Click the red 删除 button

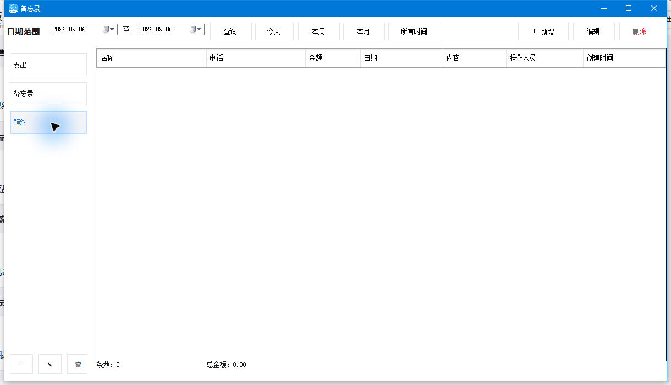[x=640, y=31]
